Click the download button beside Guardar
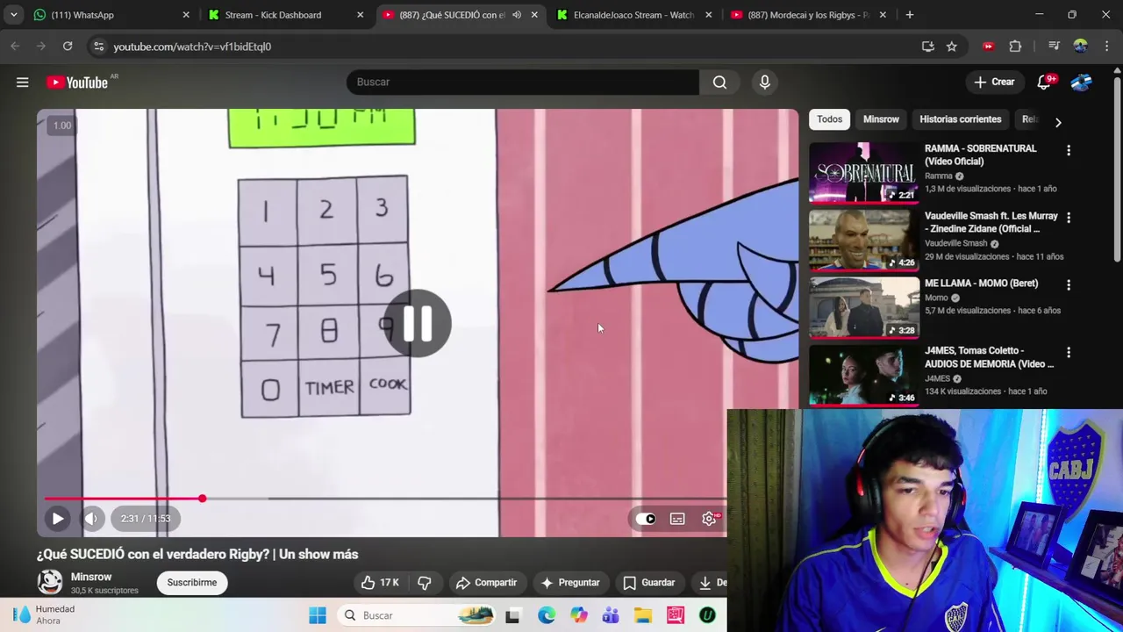 [x=710, y=583]
